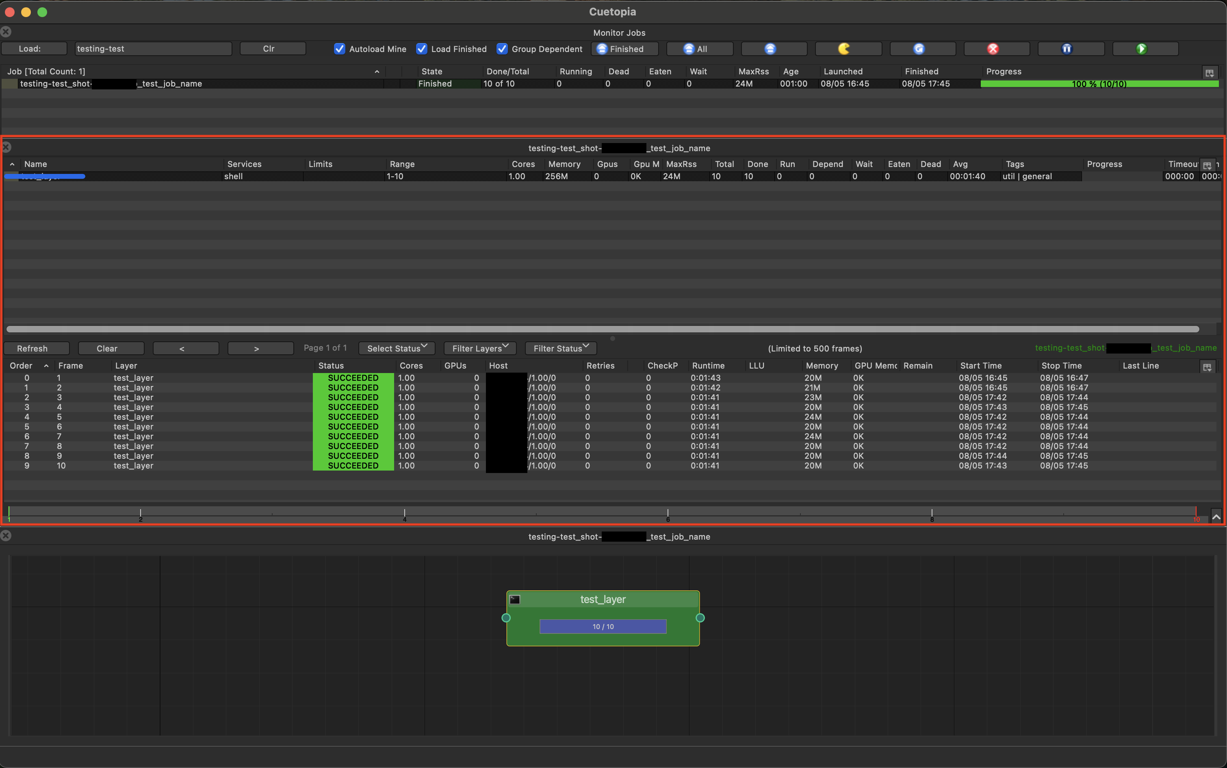1227x768 pixels.
Task: Click the Refresh frames button
Action: (37, 349)
